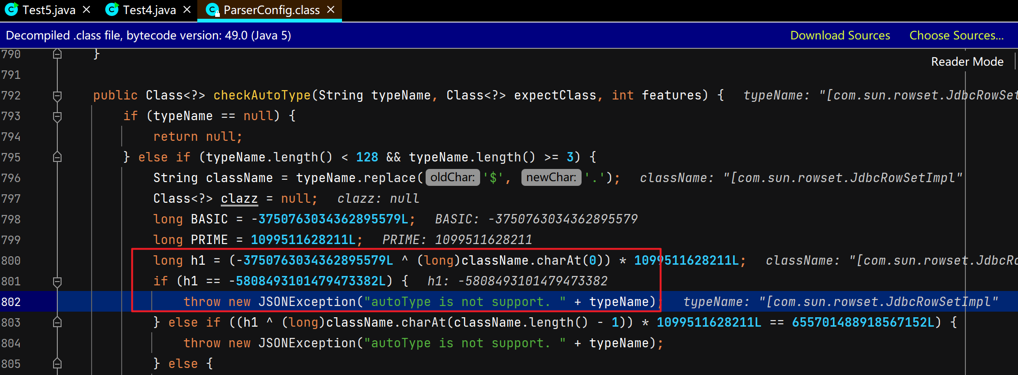Viewport: 1018px width, 375px height.
Task: Click the JSONException class on line 804
Action: coord(307,343)
